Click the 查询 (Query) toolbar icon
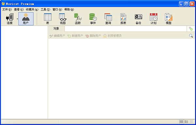 pos(108,19)
